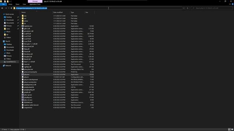Go up one folder level
Image resolution: width=234 pixels, height=131 pixels.
pyautogui.click(x=11, y=8)
